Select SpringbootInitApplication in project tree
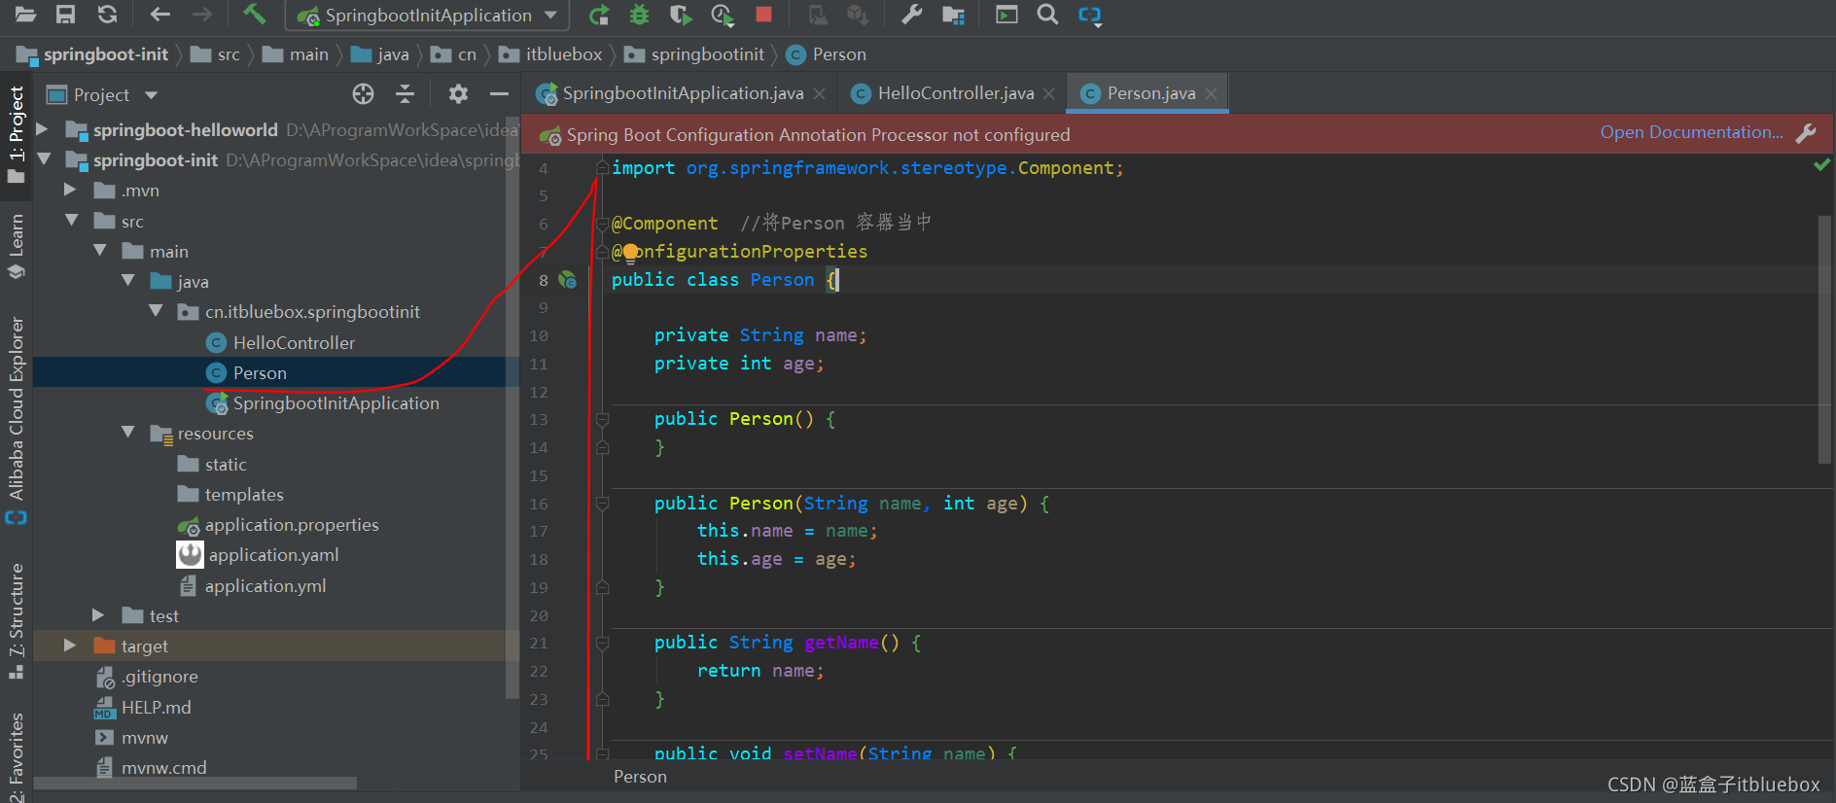 point(335,403)
